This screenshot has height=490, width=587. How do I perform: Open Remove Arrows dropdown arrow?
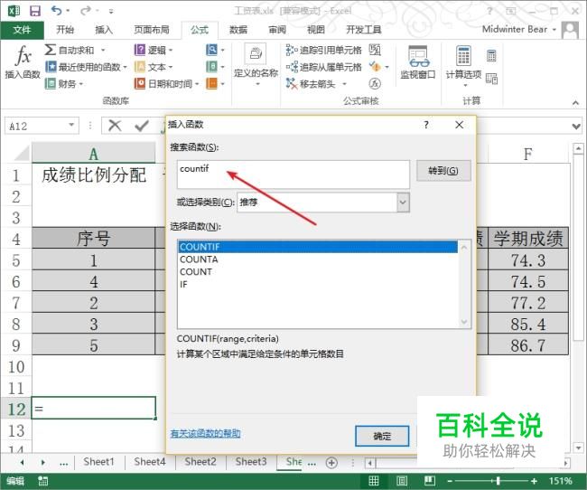tap(344, 83)
